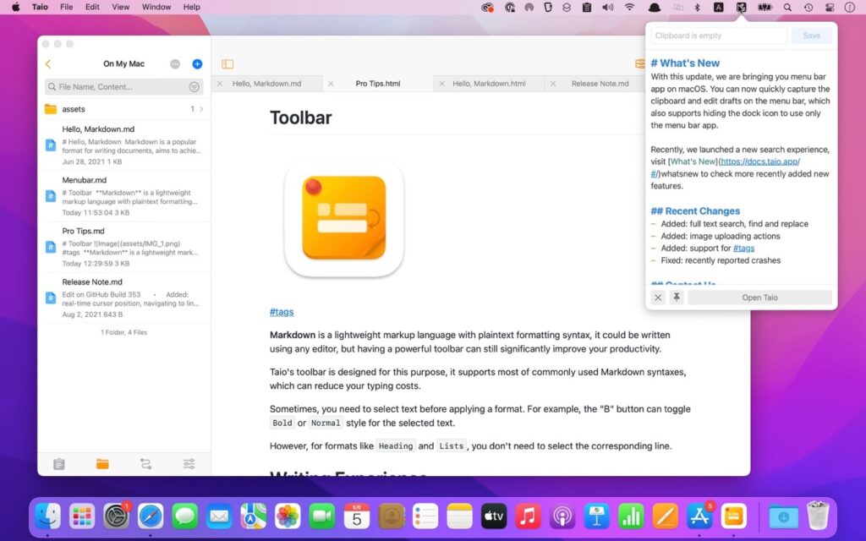Screen dimensions: 866x541
Task: Select the Menubar.md file
Action: (x=123, y=195)
